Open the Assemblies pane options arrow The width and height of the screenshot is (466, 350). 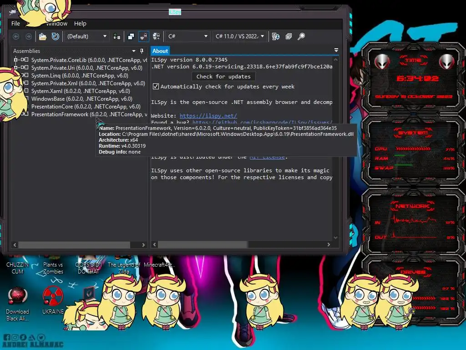(134, 51)
